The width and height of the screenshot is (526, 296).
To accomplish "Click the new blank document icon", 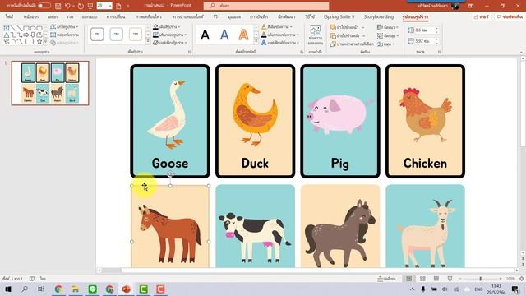I will point(118,6).
